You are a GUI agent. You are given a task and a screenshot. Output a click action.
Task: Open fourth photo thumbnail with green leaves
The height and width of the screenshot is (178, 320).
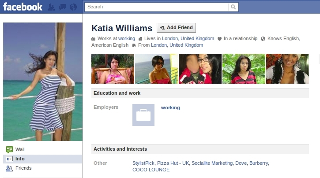pyautogui.click(x=244, y=69)
